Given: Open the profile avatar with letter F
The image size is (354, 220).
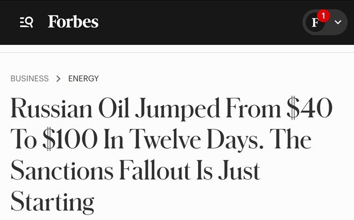Looking at the screenshot, I should pos(315,23).
